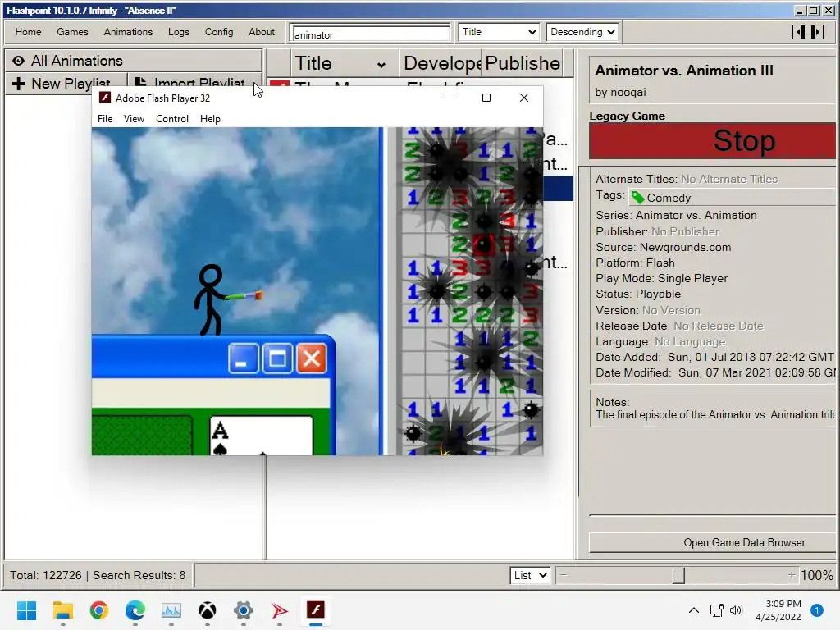
Task: Click the New Playlist button
Action: (67, 84)
